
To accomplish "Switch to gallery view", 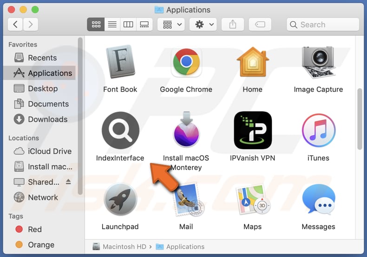I will pyautogui.click(x=144, y=24).
